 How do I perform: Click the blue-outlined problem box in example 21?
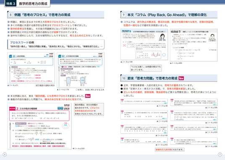pos(31,62)
